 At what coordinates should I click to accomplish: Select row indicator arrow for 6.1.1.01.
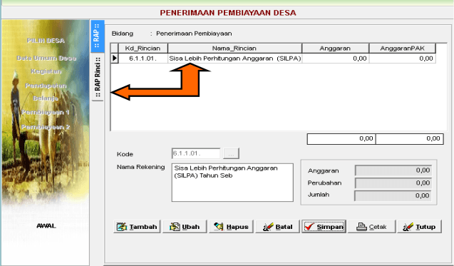[115, 58]
